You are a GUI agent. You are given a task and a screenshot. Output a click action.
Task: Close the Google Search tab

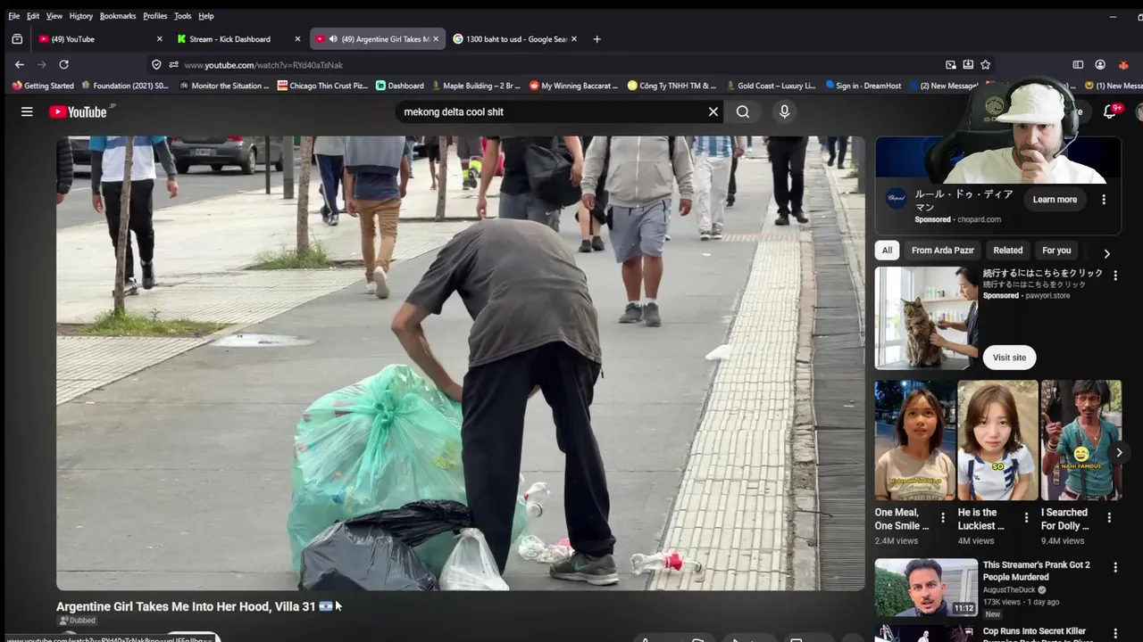coord(573,39)
